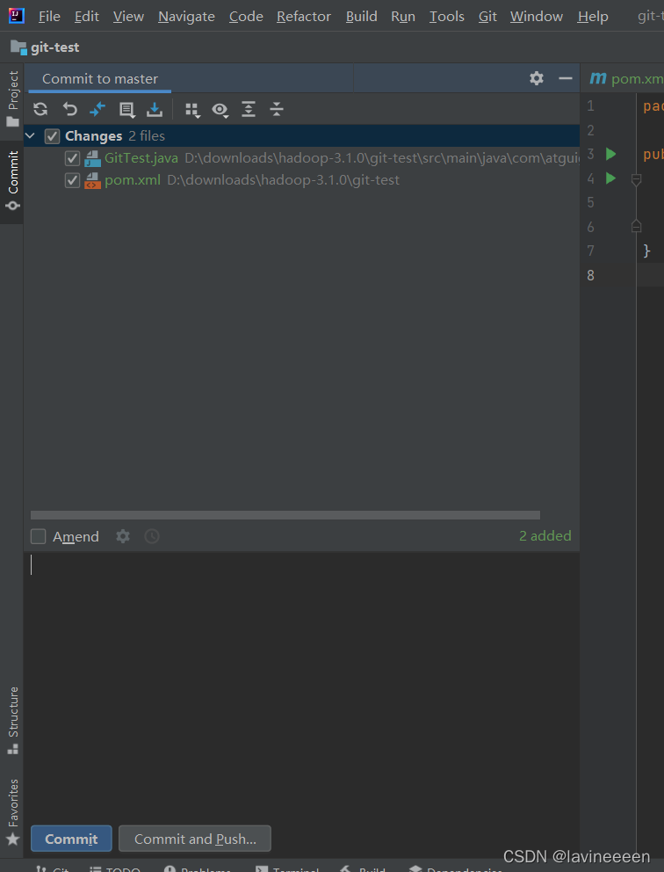Uncheck the pom.xml checkbox
Viewport: 664px width, 872px height.
click(72, 180)
